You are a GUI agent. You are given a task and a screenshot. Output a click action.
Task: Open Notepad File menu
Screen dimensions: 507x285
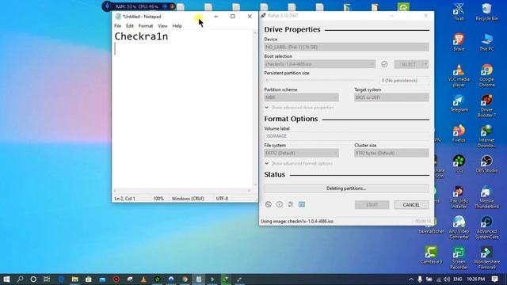tap(118, 26)
